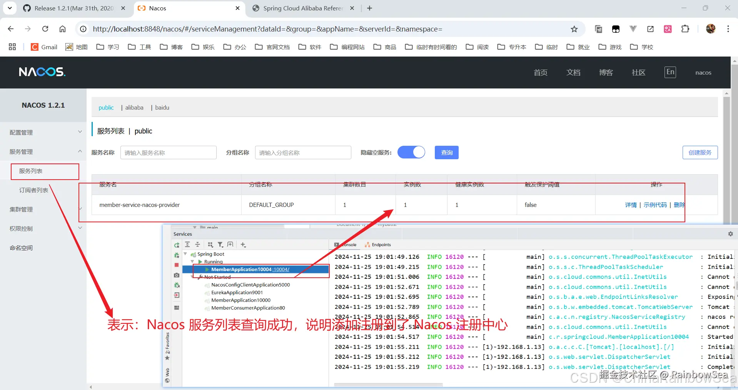The width and height of the screenshot is (738, 390).
Task: Open 示例代码 for member-service-nacos-provider
Action: pos(655,205)
